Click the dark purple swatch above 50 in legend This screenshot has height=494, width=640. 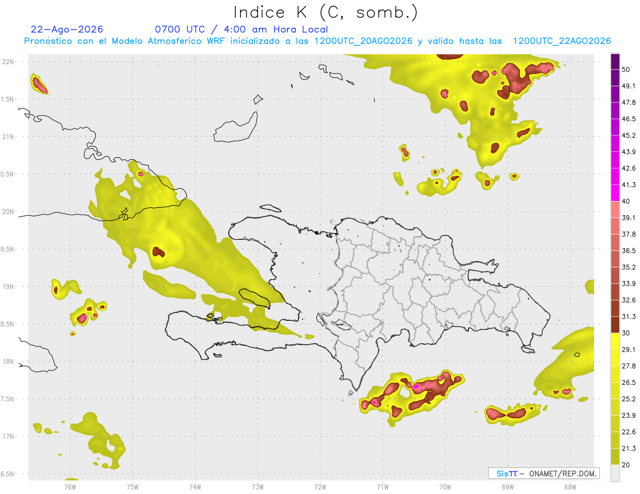pos(615,62)
